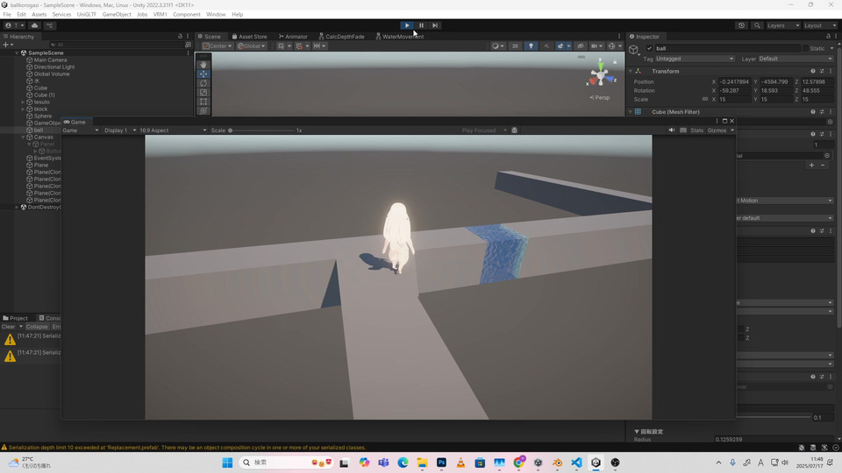Click the Step frame button
Viewport: 842px width, 473px height.
[x=435, y=25]
